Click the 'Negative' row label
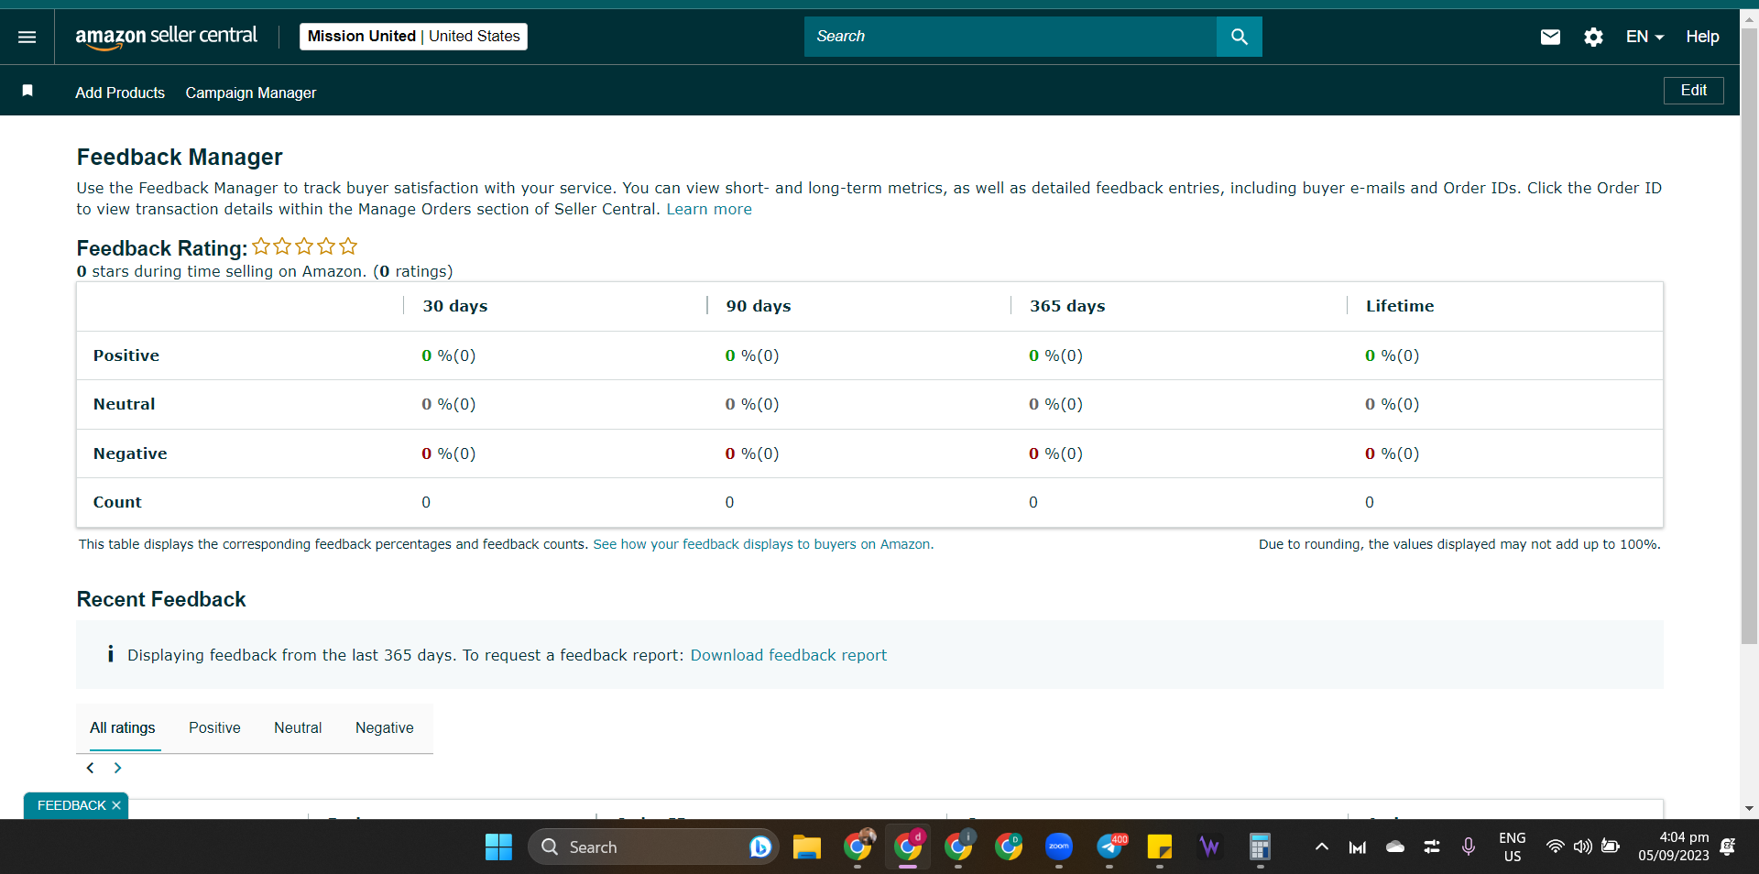The width and height of the screenshot is (1759, 874). [x=130, y=453]
